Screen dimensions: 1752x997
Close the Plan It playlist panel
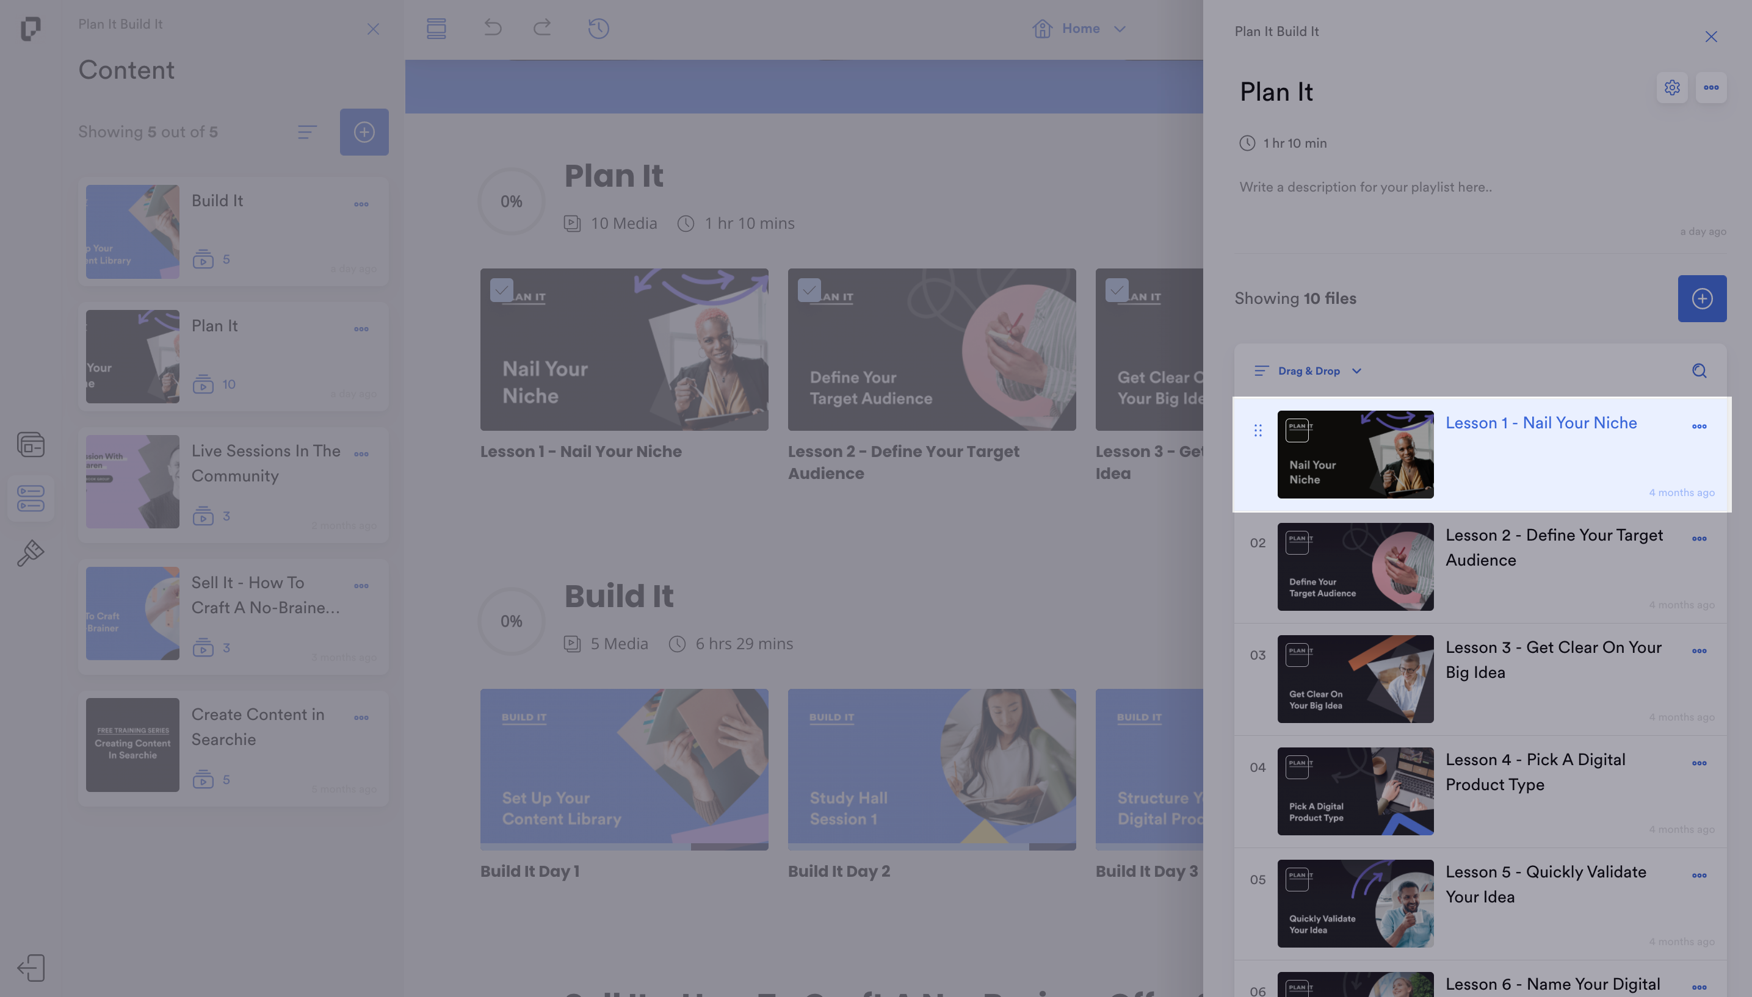1711,36
